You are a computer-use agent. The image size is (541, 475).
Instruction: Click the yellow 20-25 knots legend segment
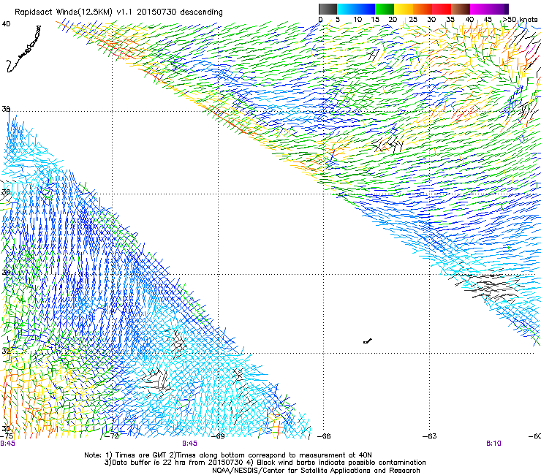coord(404,9)
